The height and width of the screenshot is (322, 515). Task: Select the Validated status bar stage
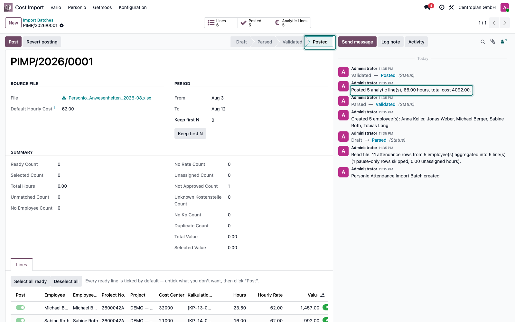pyautogui.click(x=292, y=42)
